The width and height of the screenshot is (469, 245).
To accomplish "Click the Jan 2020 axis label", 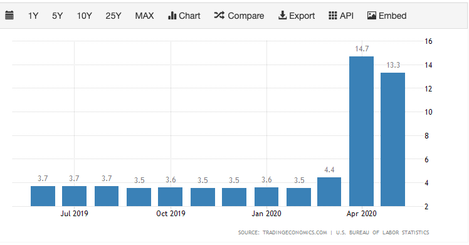I will click(x=266, y=214).
